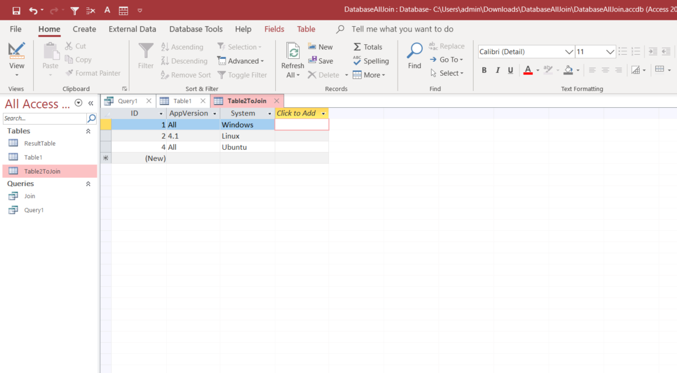Open System column header dropdown
This screenshot has width=677, height=373.
pos(269,114)
